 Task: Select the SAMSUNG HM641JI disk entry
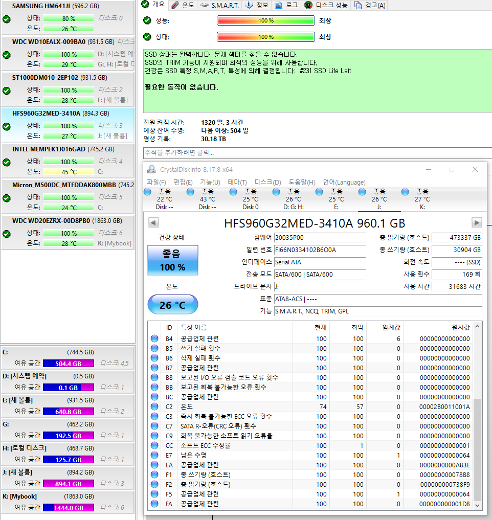pyautogui.click(x=68, y=17)
